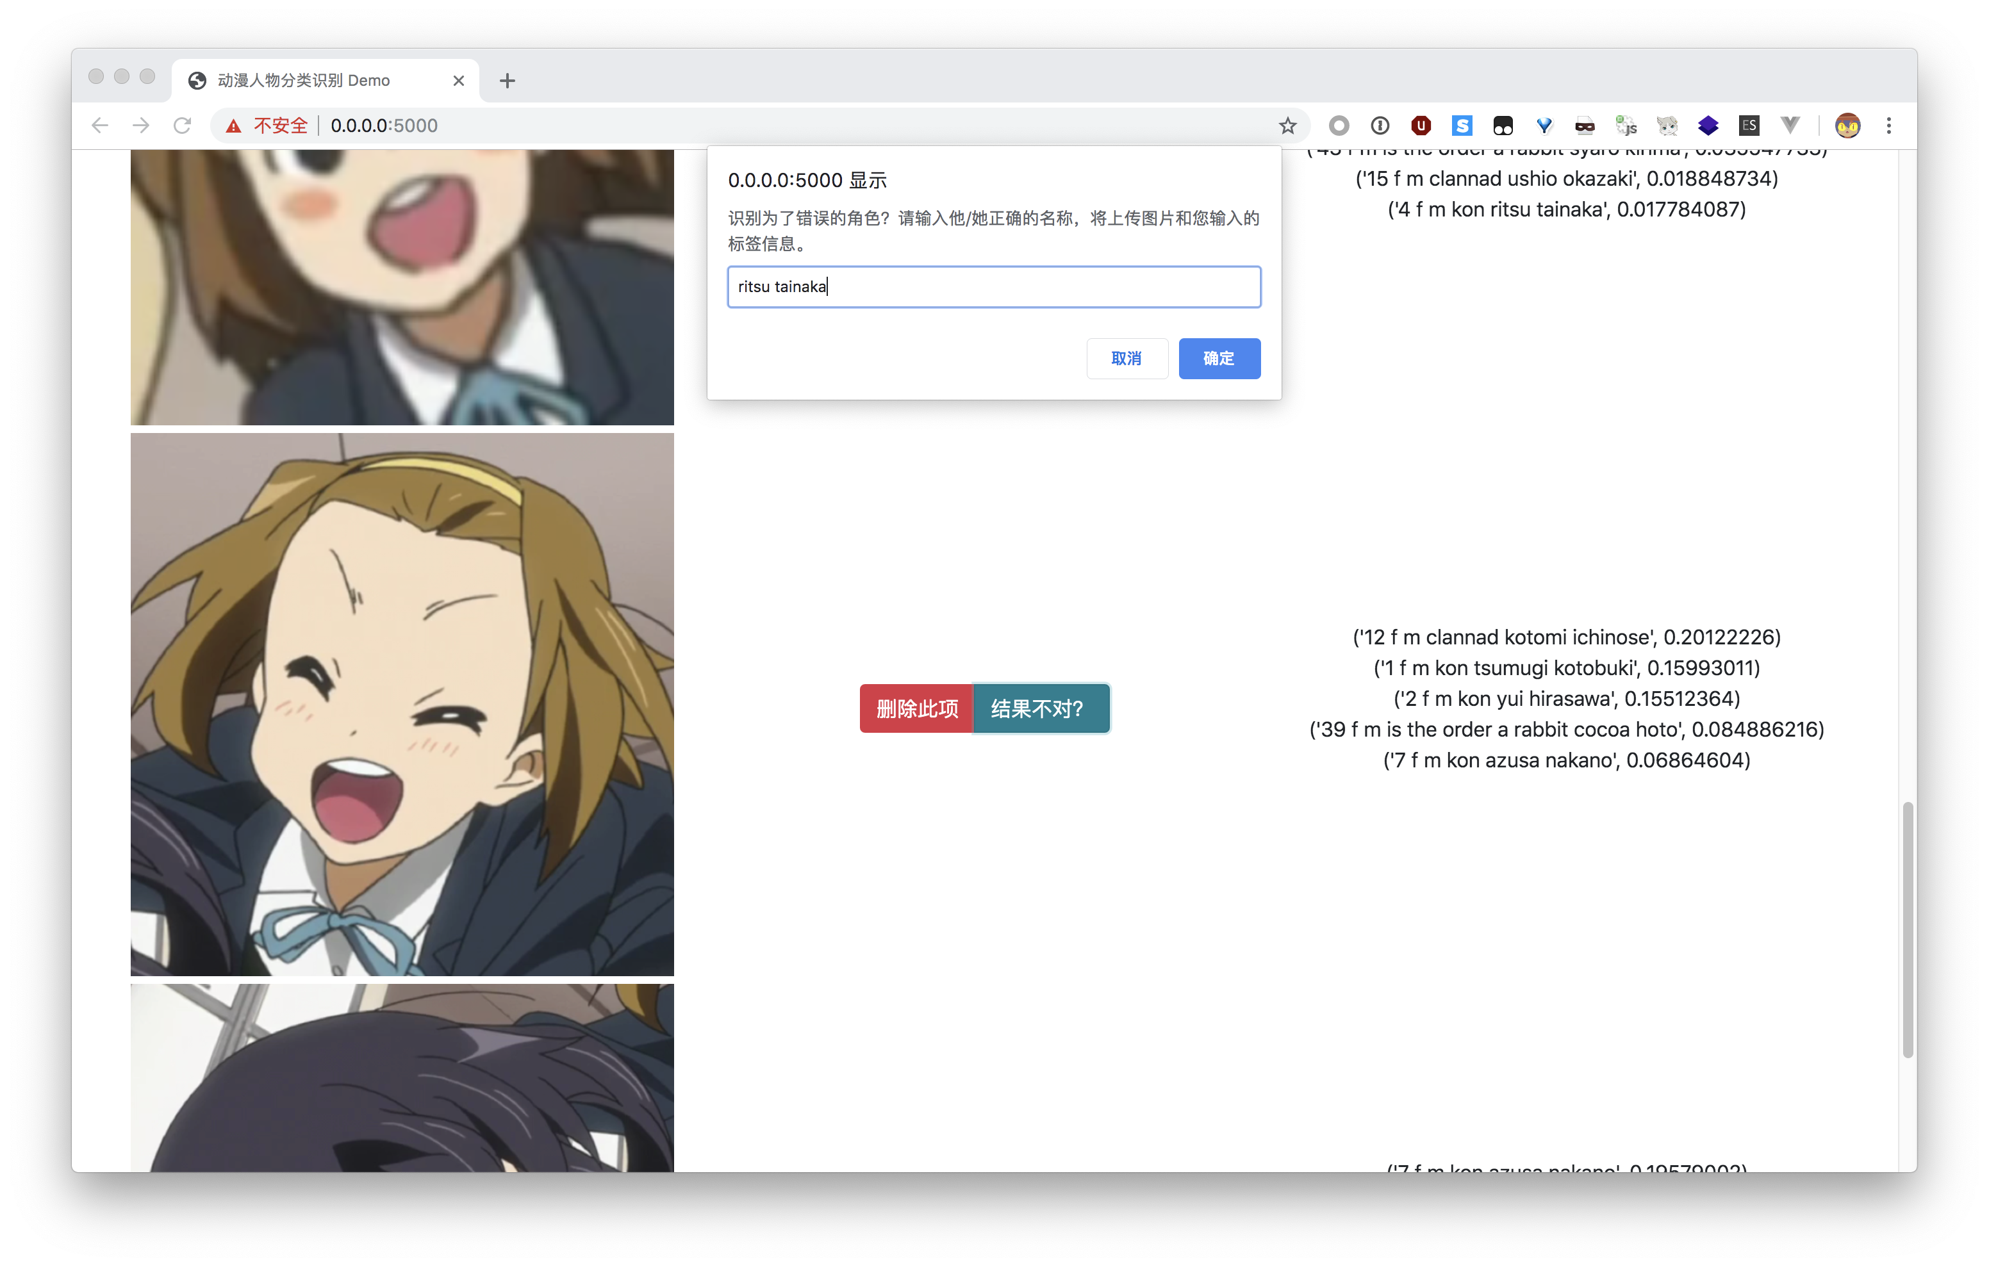The width and height of the screenshot is (1989, 1267).
Task: Bookmark this page with the star icon
Action: click(x=1288, y=126)
